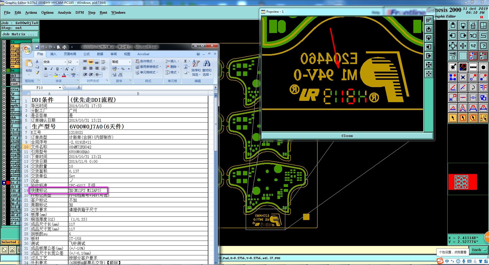This screenshot has height=265, width=489.
Task: Click the Excel print preview icon
Action: [59, 47]
